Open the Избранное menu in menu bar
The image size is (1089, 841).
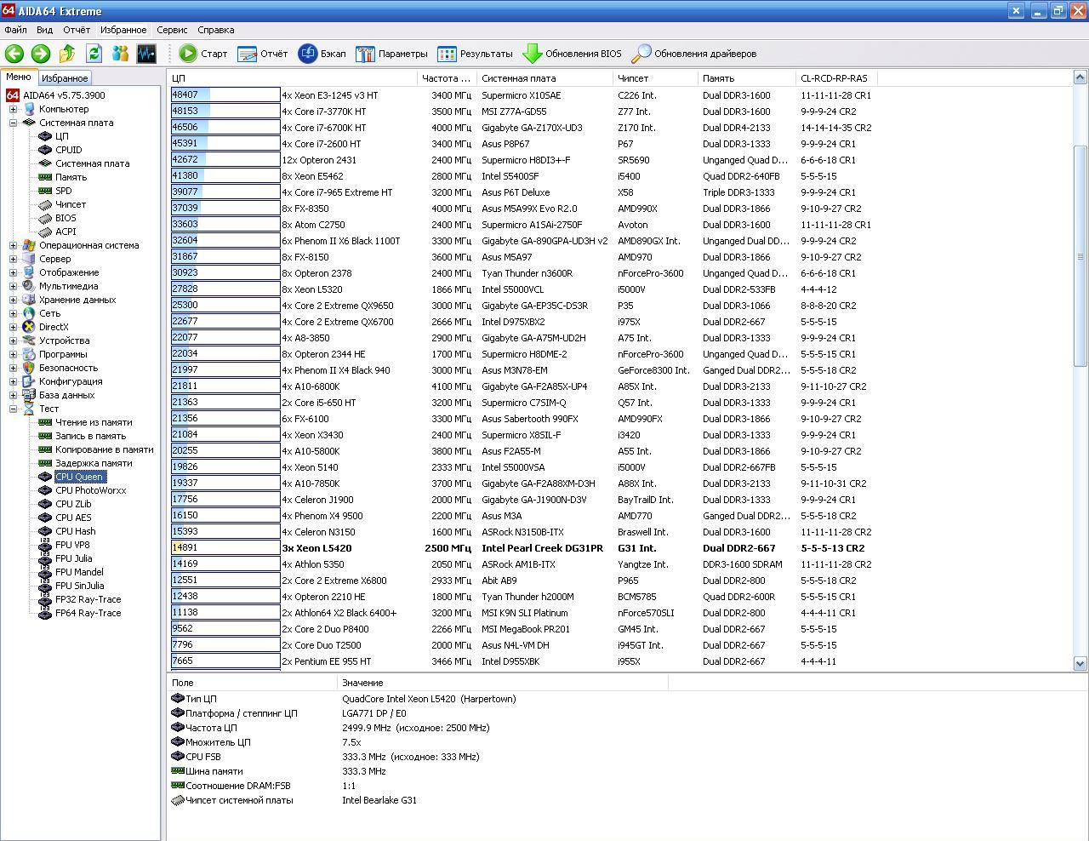pos(123,30)
